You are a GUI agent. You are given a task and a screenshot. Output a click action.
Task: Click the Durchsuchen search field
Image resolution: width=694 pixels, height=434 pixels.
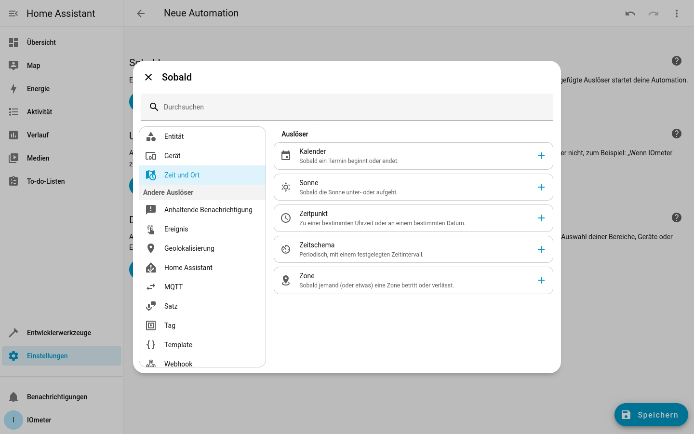click(347, 107)
